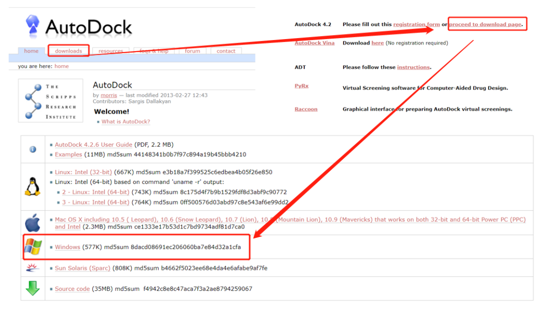
Task: Open the faqs & help tab
Action: coord(154,51)
